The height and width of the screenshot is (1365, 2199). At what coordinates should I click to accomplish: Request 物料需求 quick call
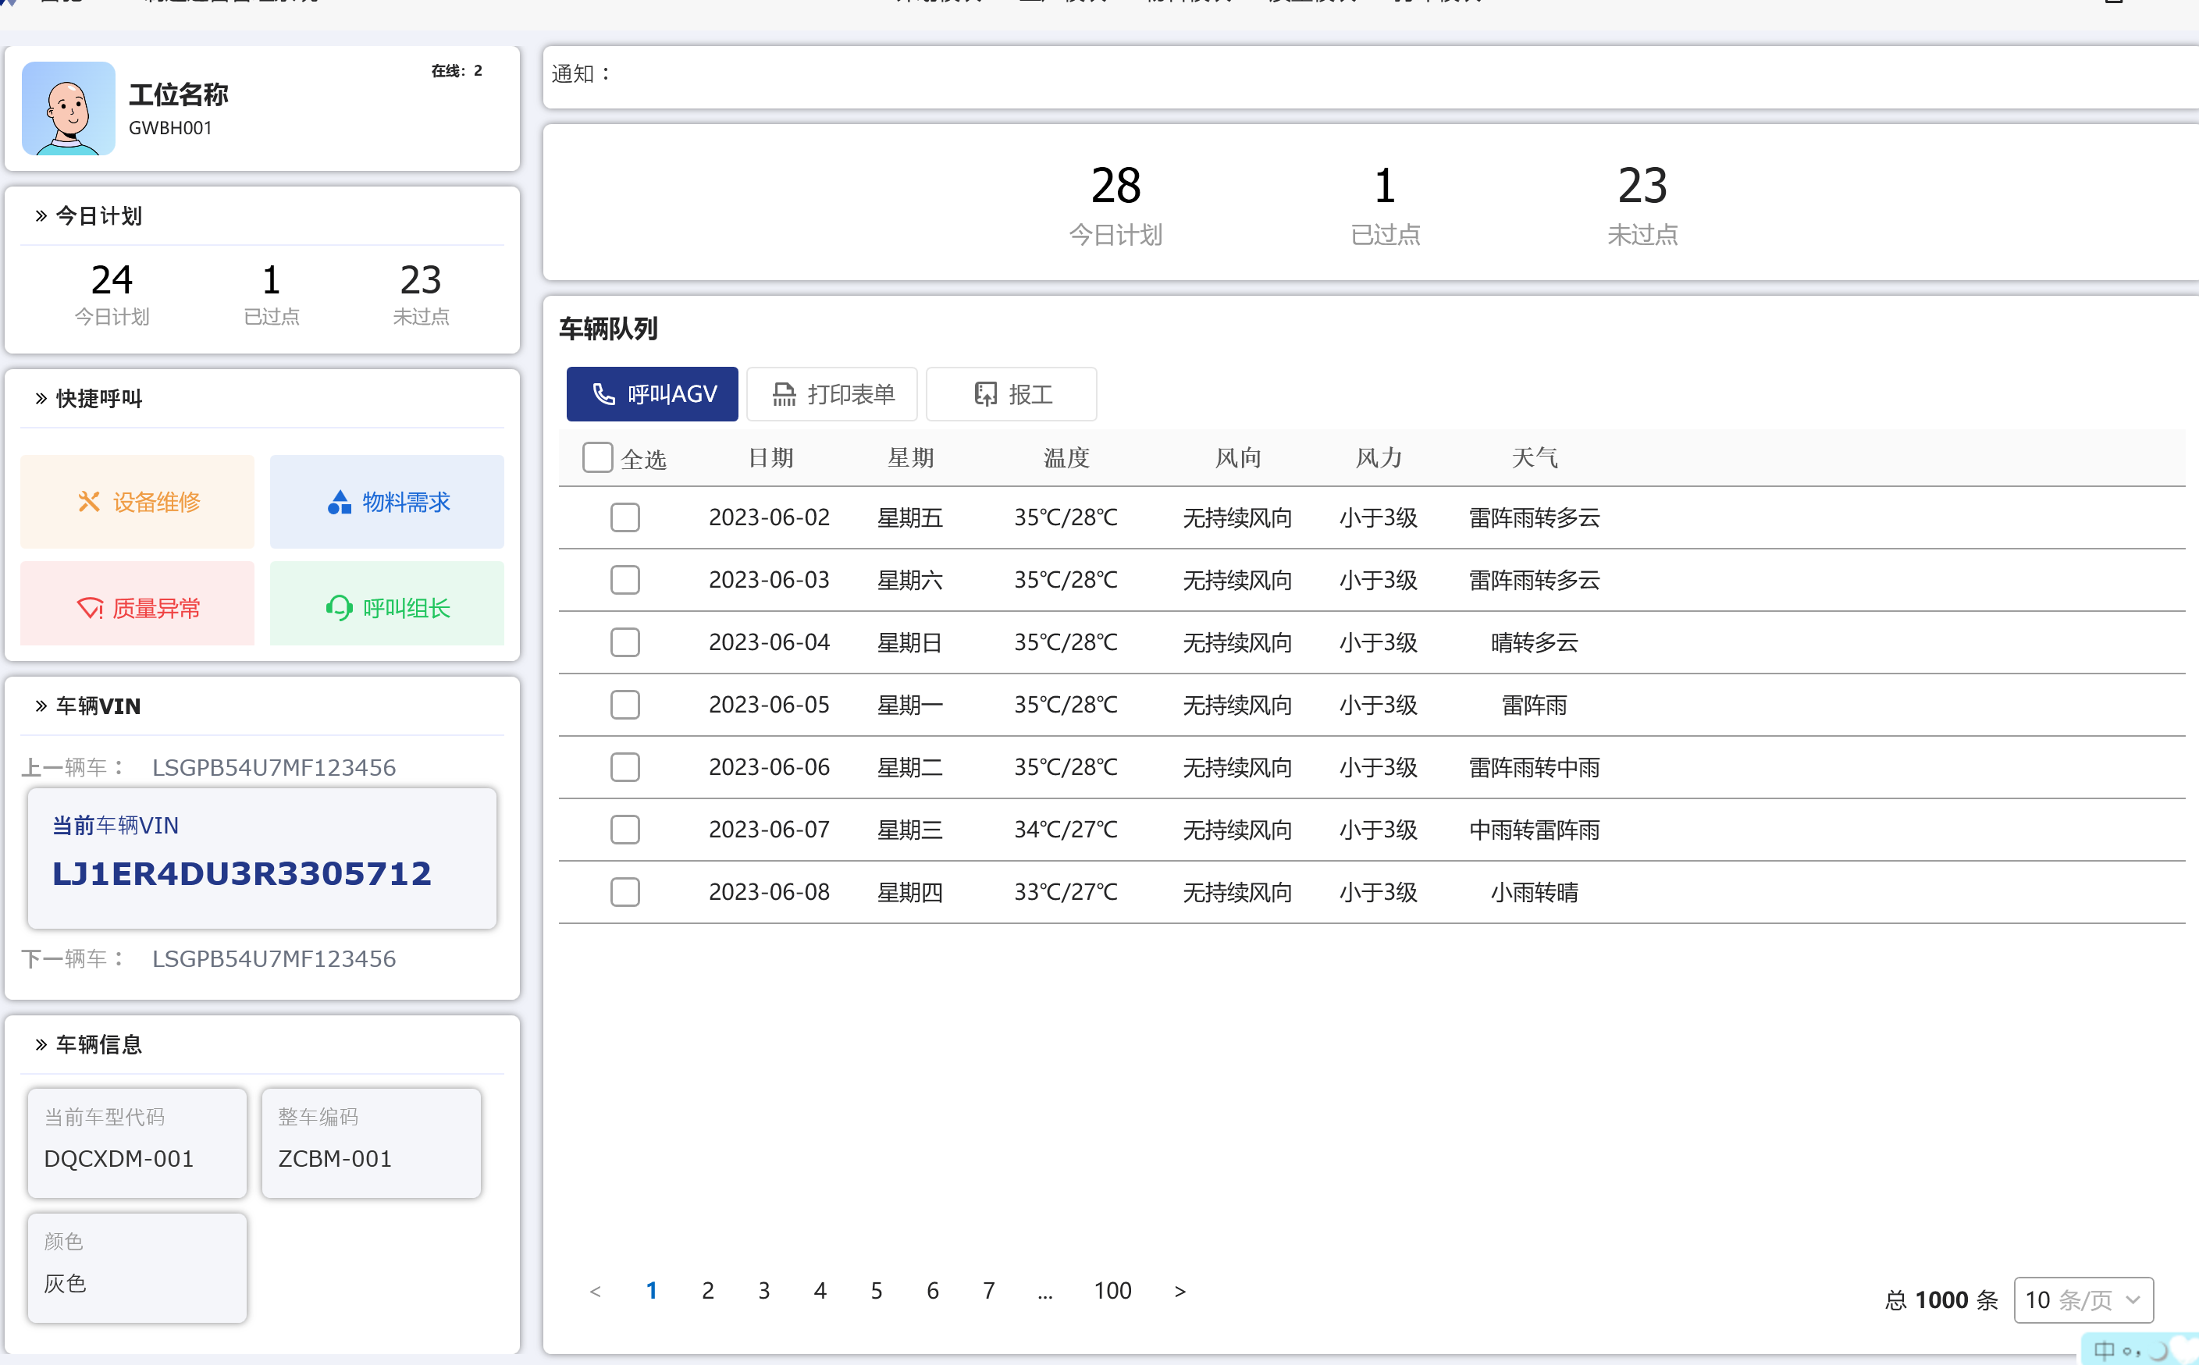tap(386, 502)
